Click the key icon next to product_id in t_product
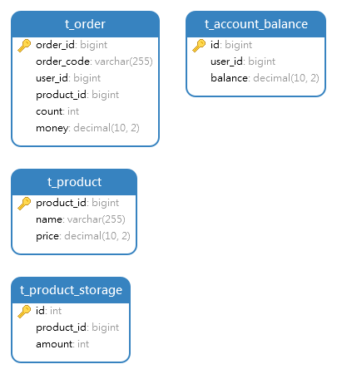Image resolution: width=337 pixels, height=374 pixels. click(x=24, y=204)
